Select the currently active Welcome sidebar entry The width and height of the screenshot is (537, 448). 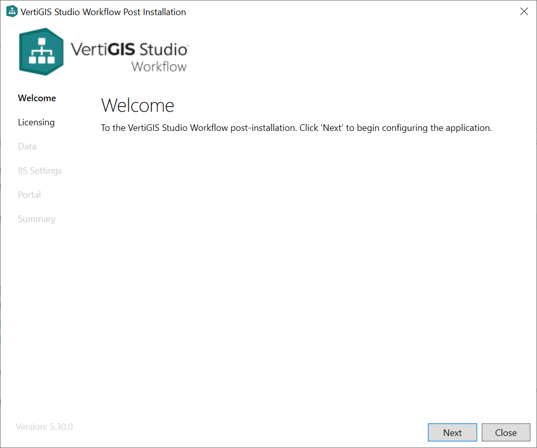tap(36, 98)
